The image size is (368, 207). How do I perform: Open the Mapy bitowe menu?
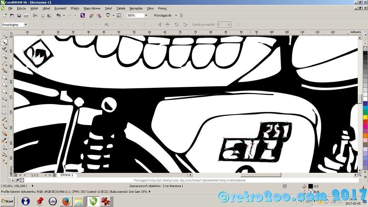coord(92,8)
